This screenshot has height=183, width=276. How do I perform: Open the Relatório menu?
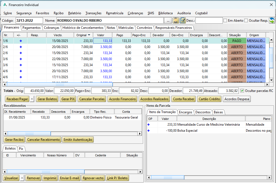(75, 13)
